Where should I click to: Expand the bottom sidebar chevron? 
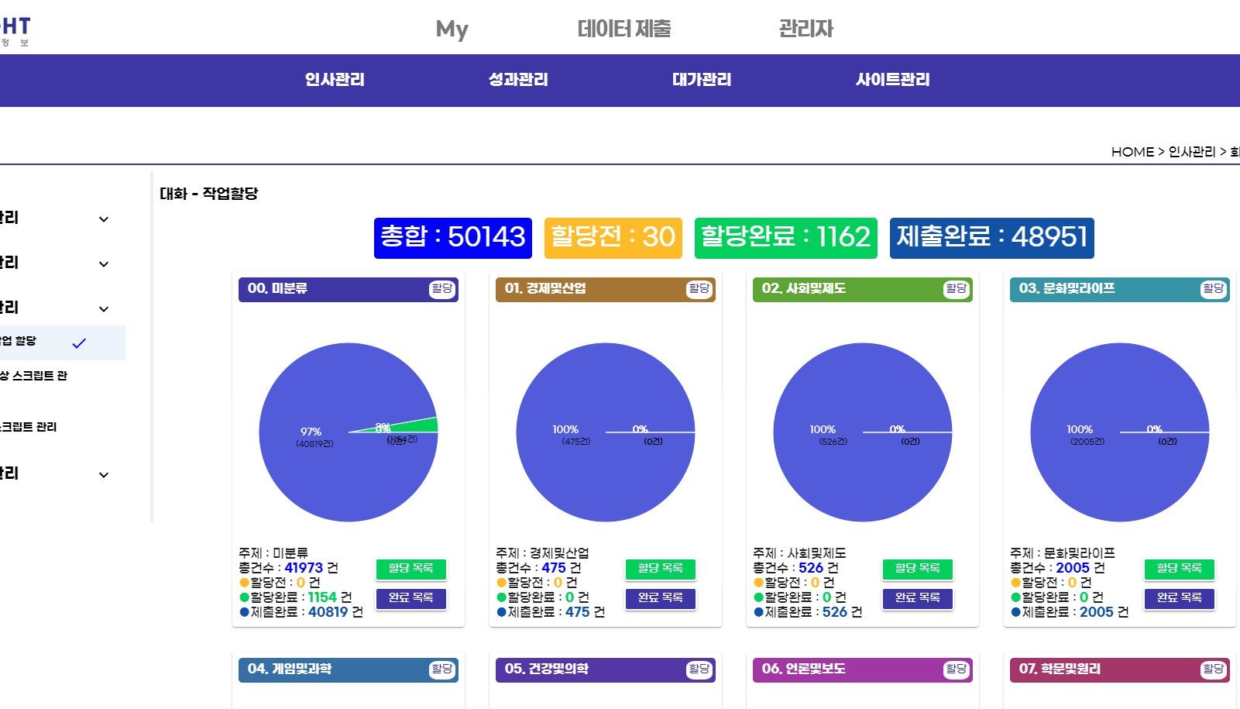click(104, 475)
